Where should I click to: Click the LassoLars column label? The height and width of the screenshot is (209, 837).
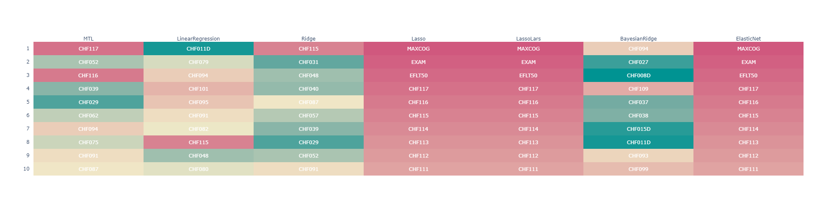click(x=528, y=38)
